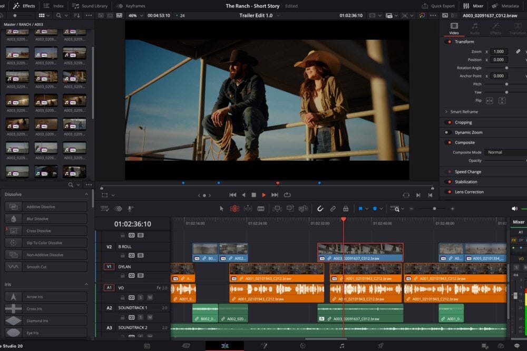Open the Cut page icon at bottom
The height and width of the screenshot is (351, 527).
(x=186, y=346)
